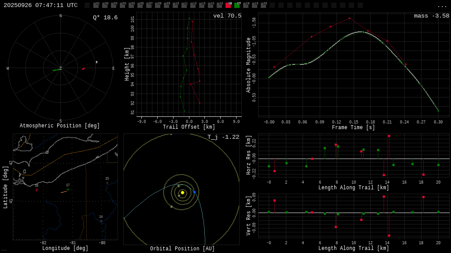Click the T_j -1.22 readout
Viewport: 451px width, 253px height.
coord(223,137)
